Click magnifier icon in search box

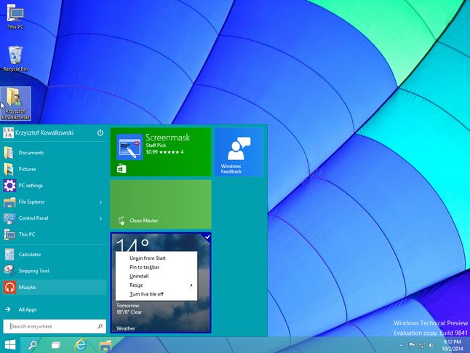[100, 326]
